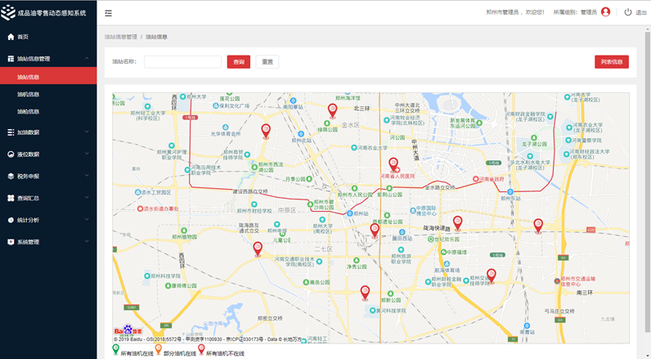The image size is (651, 359).
Task: Click the 所属组别: 管理员 text
Action: point(575,12)
